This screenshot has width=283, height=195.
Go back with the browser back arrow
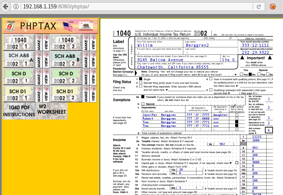pyautogui.click(x=5, y=7)
